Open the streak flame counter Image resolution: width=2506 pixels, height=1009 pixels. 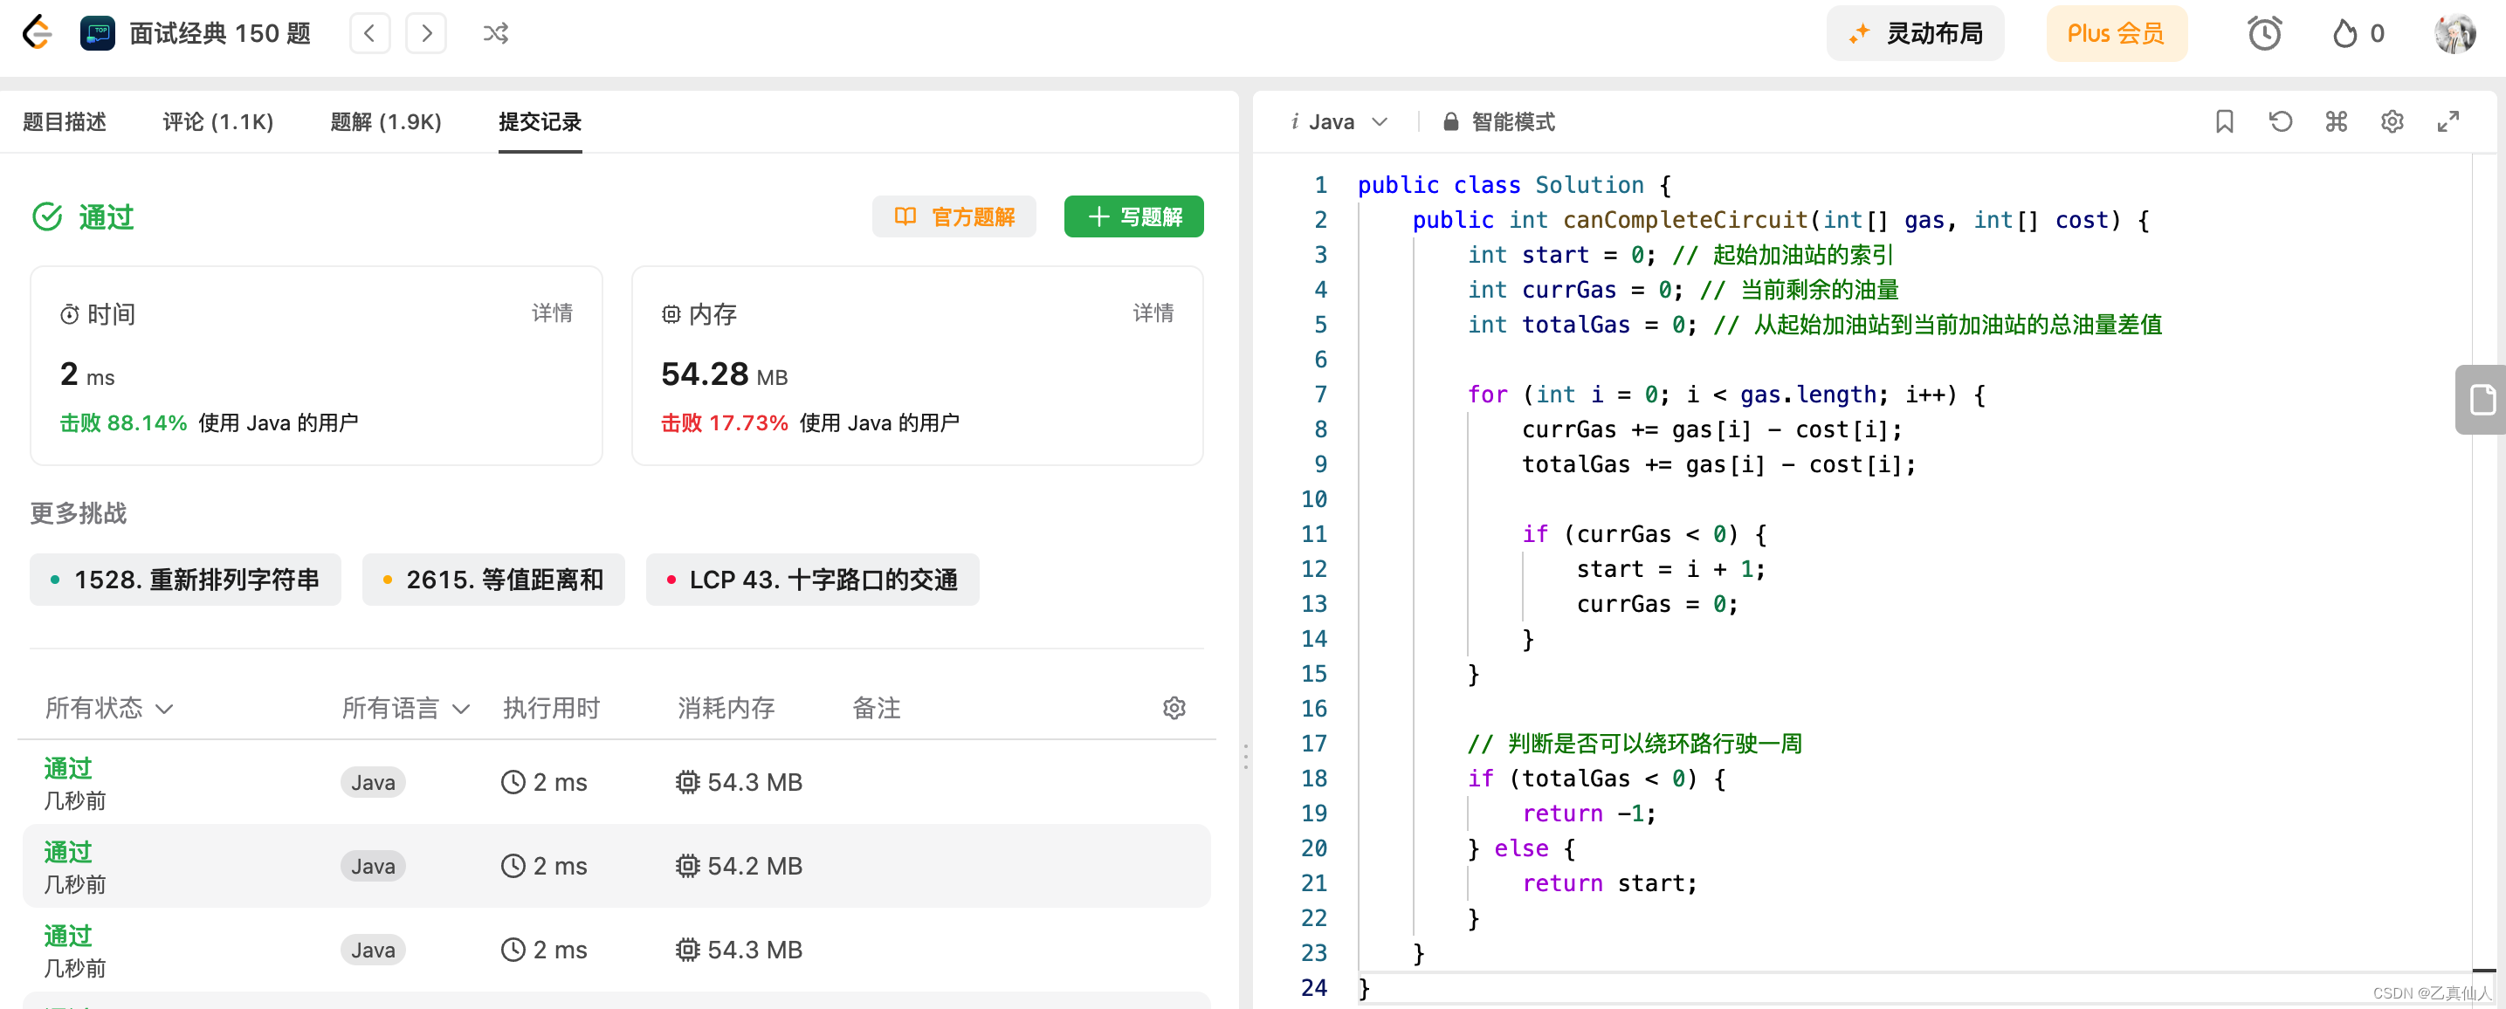(2358, 33)
